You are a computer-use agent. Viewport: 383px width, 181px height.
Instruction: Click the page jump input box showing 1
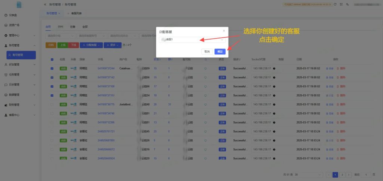[366, 175]
